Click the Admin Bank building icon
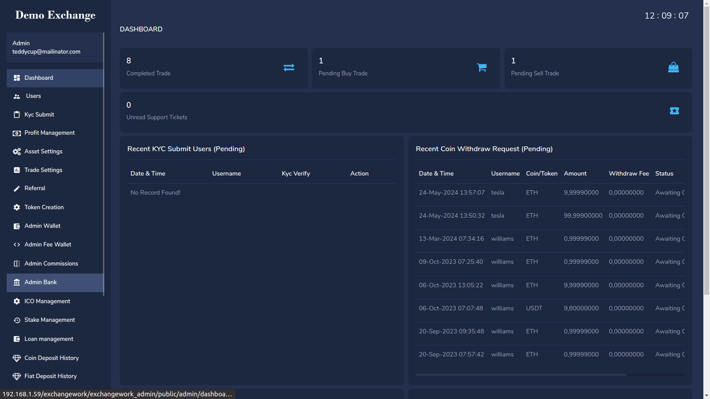Viewport: 710px width, 399px height. [x=17, y=282]
